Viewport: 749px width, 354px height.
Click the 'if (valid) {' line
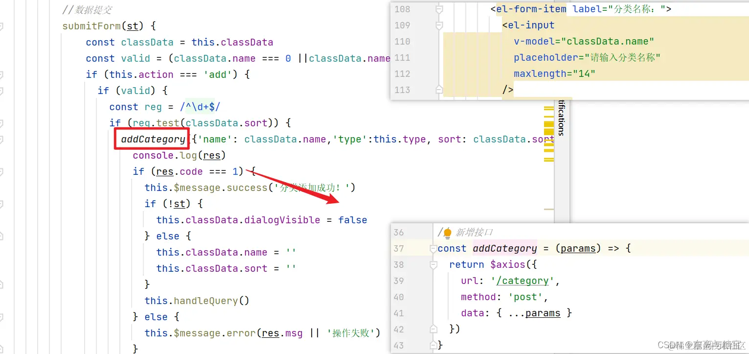(x=133, y=91)
